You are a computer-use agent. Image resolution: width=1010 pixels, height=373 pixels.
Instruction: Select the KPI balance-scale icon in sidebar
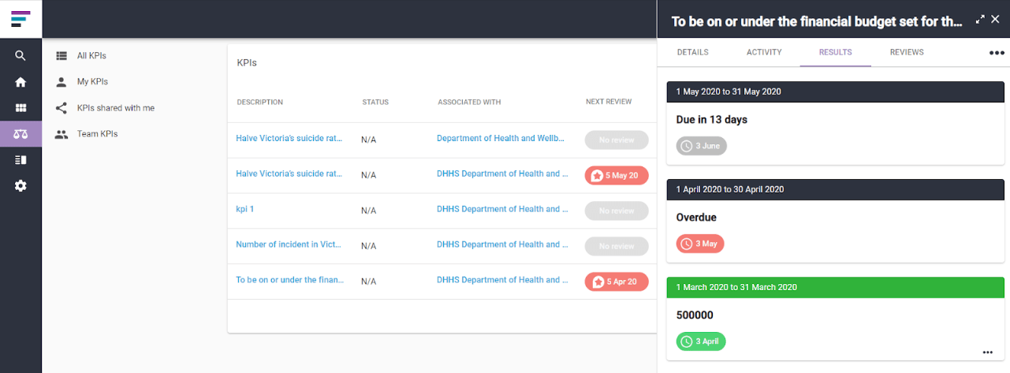pyautogui.click(x=20, y=134)
